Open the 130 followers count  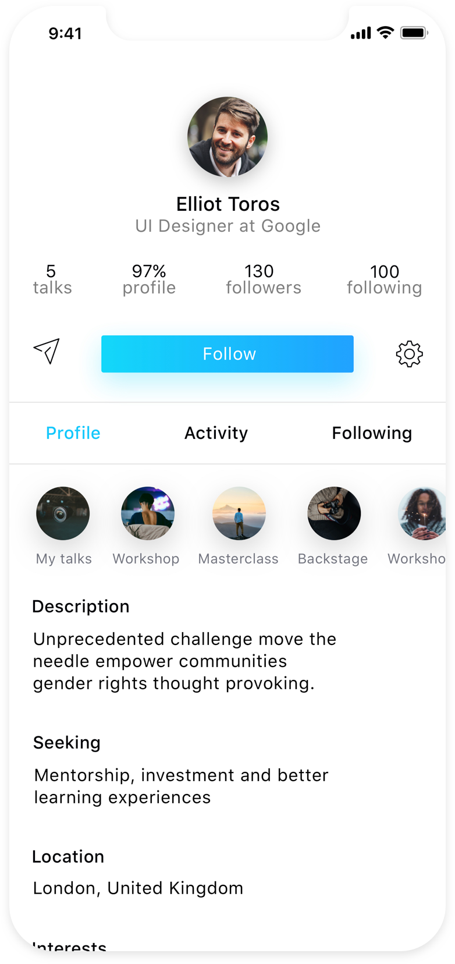tap(263, 279)
